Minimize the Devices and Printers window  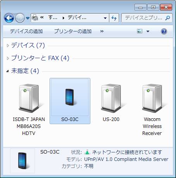[140, 7]
